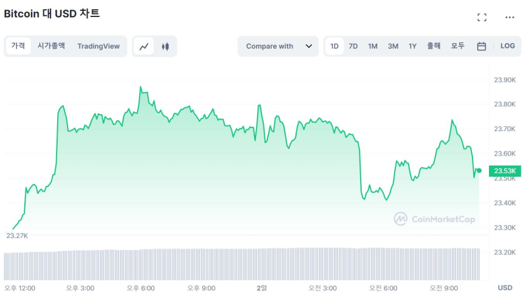
Task: Open the 가격 tab
Action: (x=18, y=46)
